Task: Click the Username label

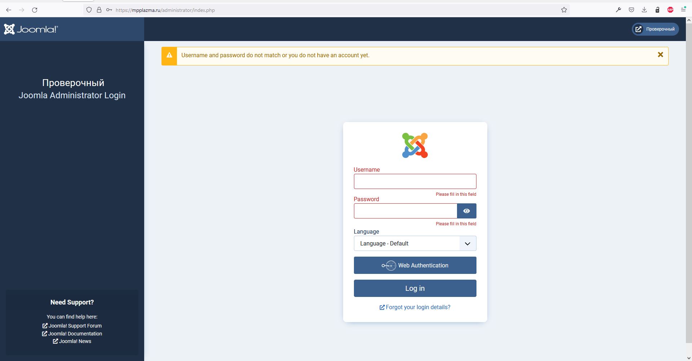Action: pyautogui.click(x=367, y=170)
